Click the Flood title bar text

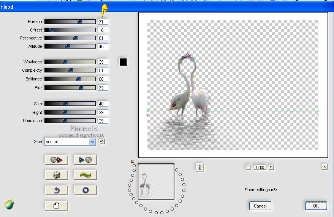[7, 7]
